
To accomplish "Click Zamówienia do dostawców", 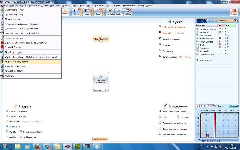I will click(175, 129).
